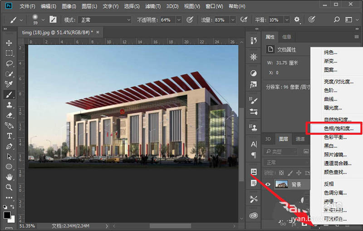Open the extra tools ellipsis menu
363x231 pixels.
tap(9, 197)
